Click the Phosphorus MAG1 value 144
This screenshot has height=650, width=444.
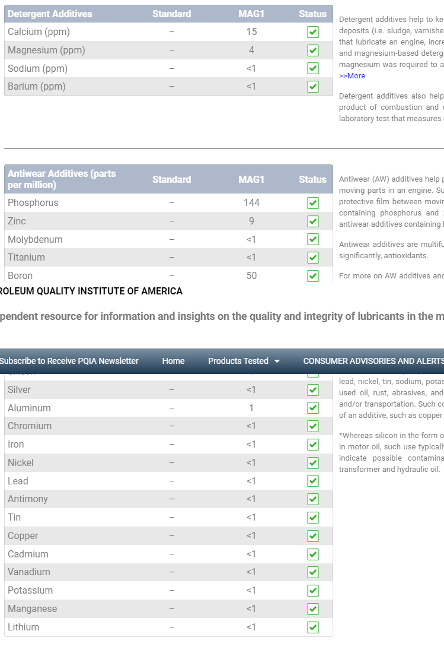tap(251, 202)
